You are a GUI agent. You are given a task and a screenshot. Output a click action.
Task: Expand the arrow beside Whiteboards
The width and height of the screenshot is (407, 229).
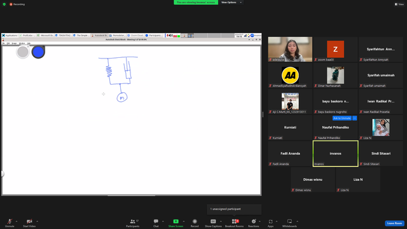click(x=297, y=221)
